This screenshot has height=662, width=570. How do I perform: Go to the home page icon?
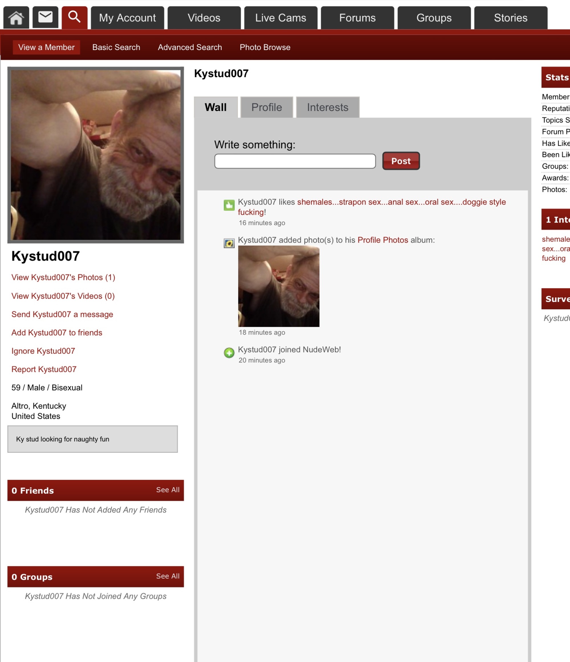(16, 18)
